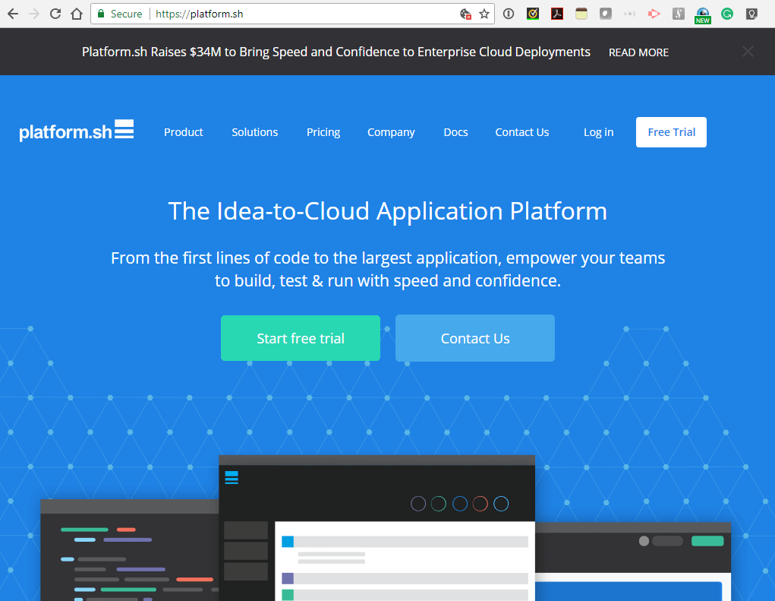Click the yellow notepad extension icon
Viewport: 775px width, 601px height.
click(581, 14)
